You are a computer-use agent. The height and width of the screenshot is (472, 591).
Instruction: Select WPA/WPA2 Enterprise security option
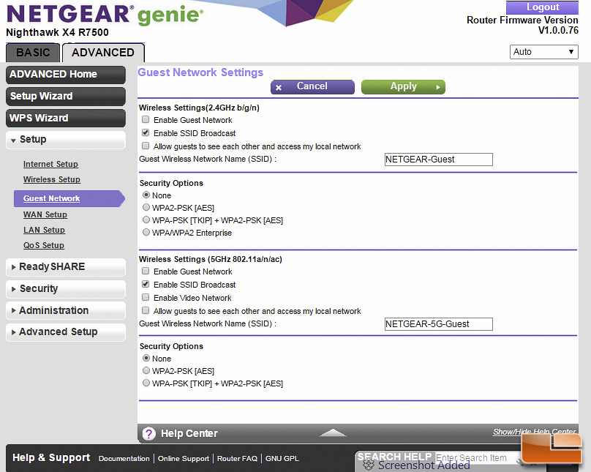pyautogui.click(x=146, y=232)
